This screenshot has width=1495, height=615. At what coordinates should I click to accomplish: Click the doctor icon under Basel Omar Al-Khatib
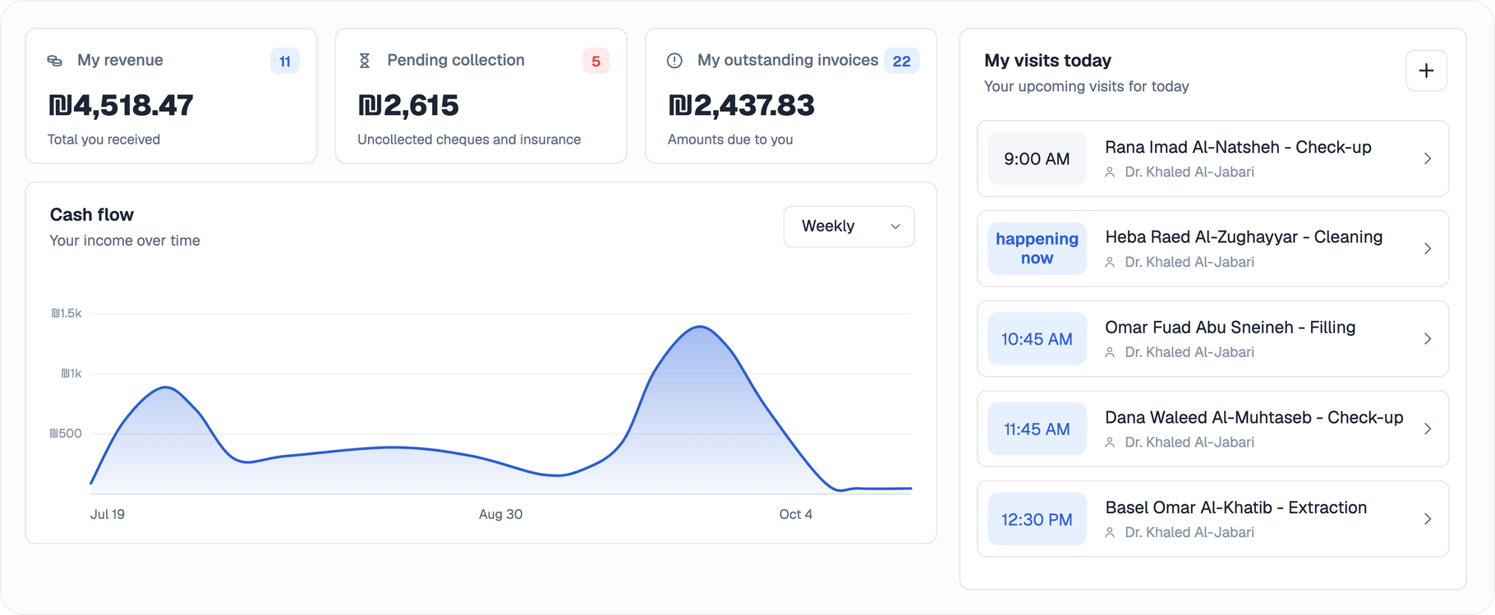point(1110,533)
